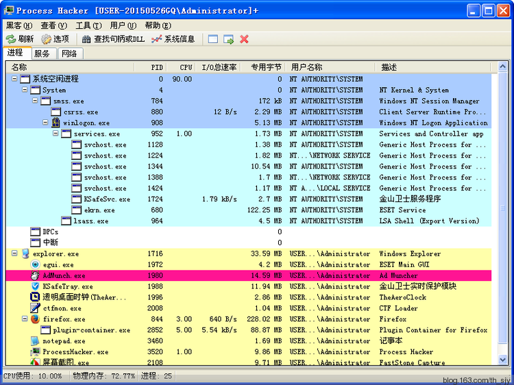
Task: Sort by User Name (用户名称) column header
Action: 330,67
